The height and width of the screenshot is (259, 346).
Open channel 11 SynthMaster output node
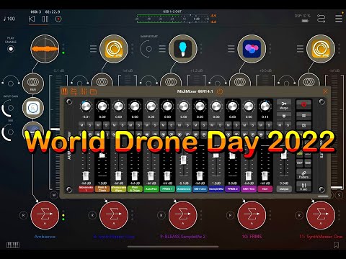pyautogui.click(x=321, y=215)
